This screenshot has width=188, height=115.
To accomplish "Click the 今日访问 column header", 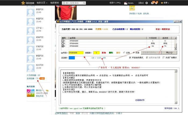I will point(153,38).
